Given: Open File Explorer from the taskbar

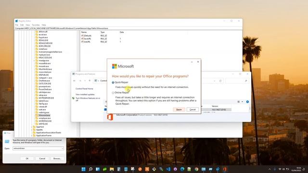Looking at the screenshot, I should (x=112, y=169).
